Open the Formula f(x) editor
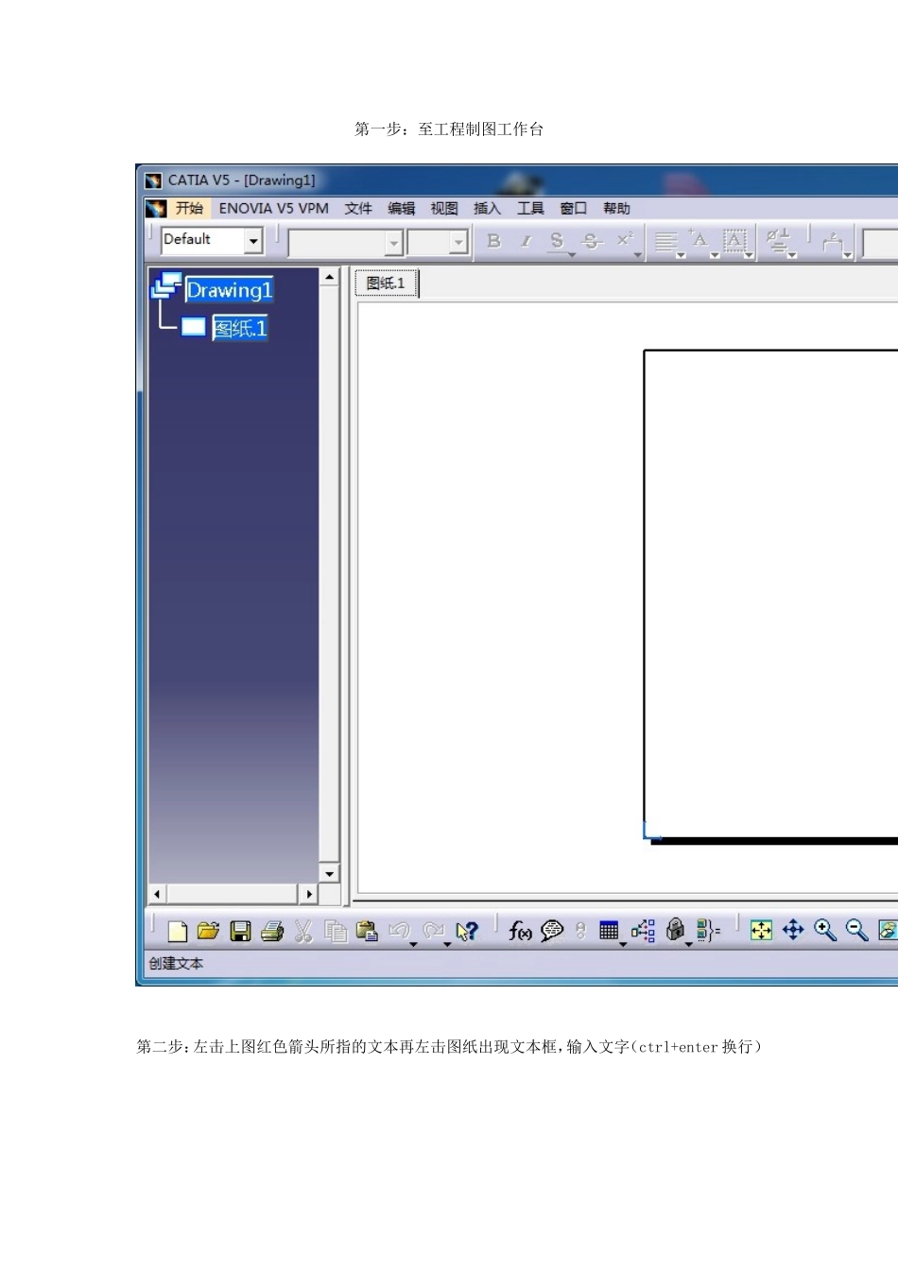Image resolution: width=898 pixels, height=1270 pixels. [x=520, y=931]
